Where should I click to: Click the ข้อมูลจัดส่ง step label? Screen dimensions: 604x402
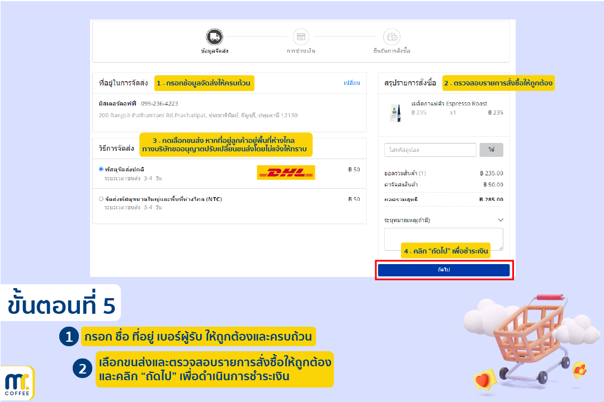pyautogui.click(x=214, y=51)
